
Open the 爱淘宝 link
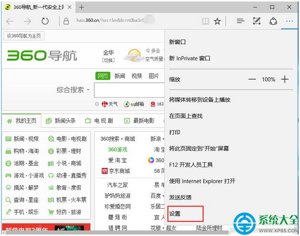click(x=118, y=160)
